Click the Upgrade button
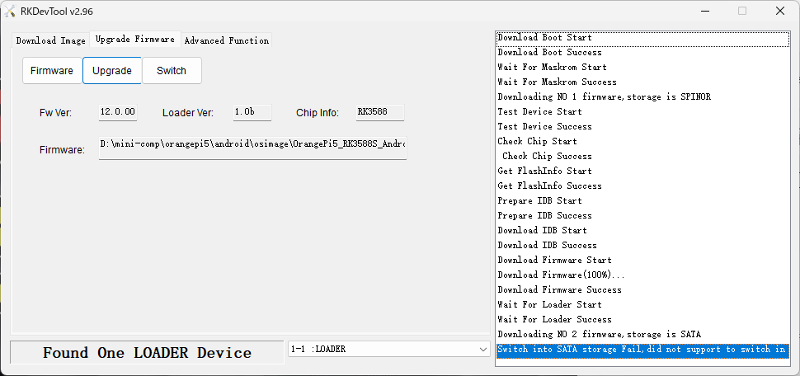800x376 pixels. (x=112, y=70)
